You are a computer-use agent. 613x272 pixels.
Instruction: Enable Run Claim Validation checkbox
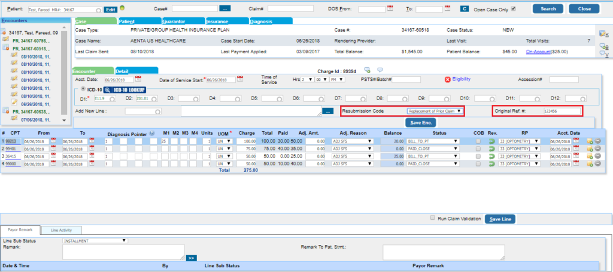(x=433, y=218)
